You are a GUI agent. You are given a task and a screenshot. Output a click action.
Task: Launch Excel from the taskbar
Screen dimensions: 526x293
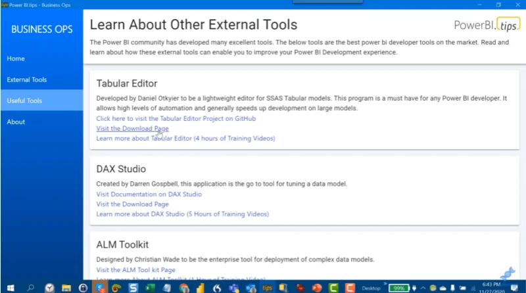150,288
